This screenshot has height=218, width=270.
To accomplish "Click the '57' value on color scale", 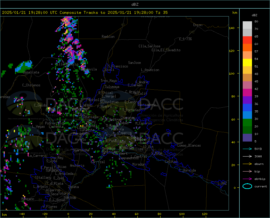I will (x=256, y=52).
